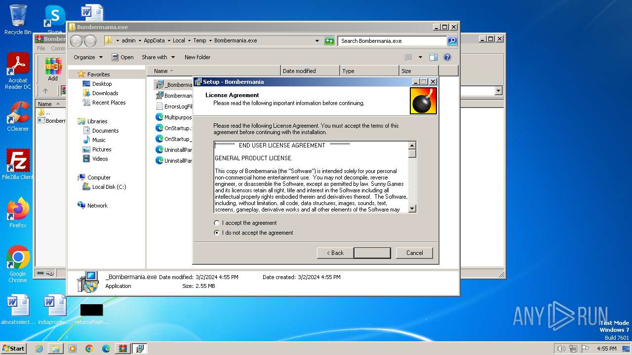Open the Documents library
632x355 pixels.
(105, 131)
